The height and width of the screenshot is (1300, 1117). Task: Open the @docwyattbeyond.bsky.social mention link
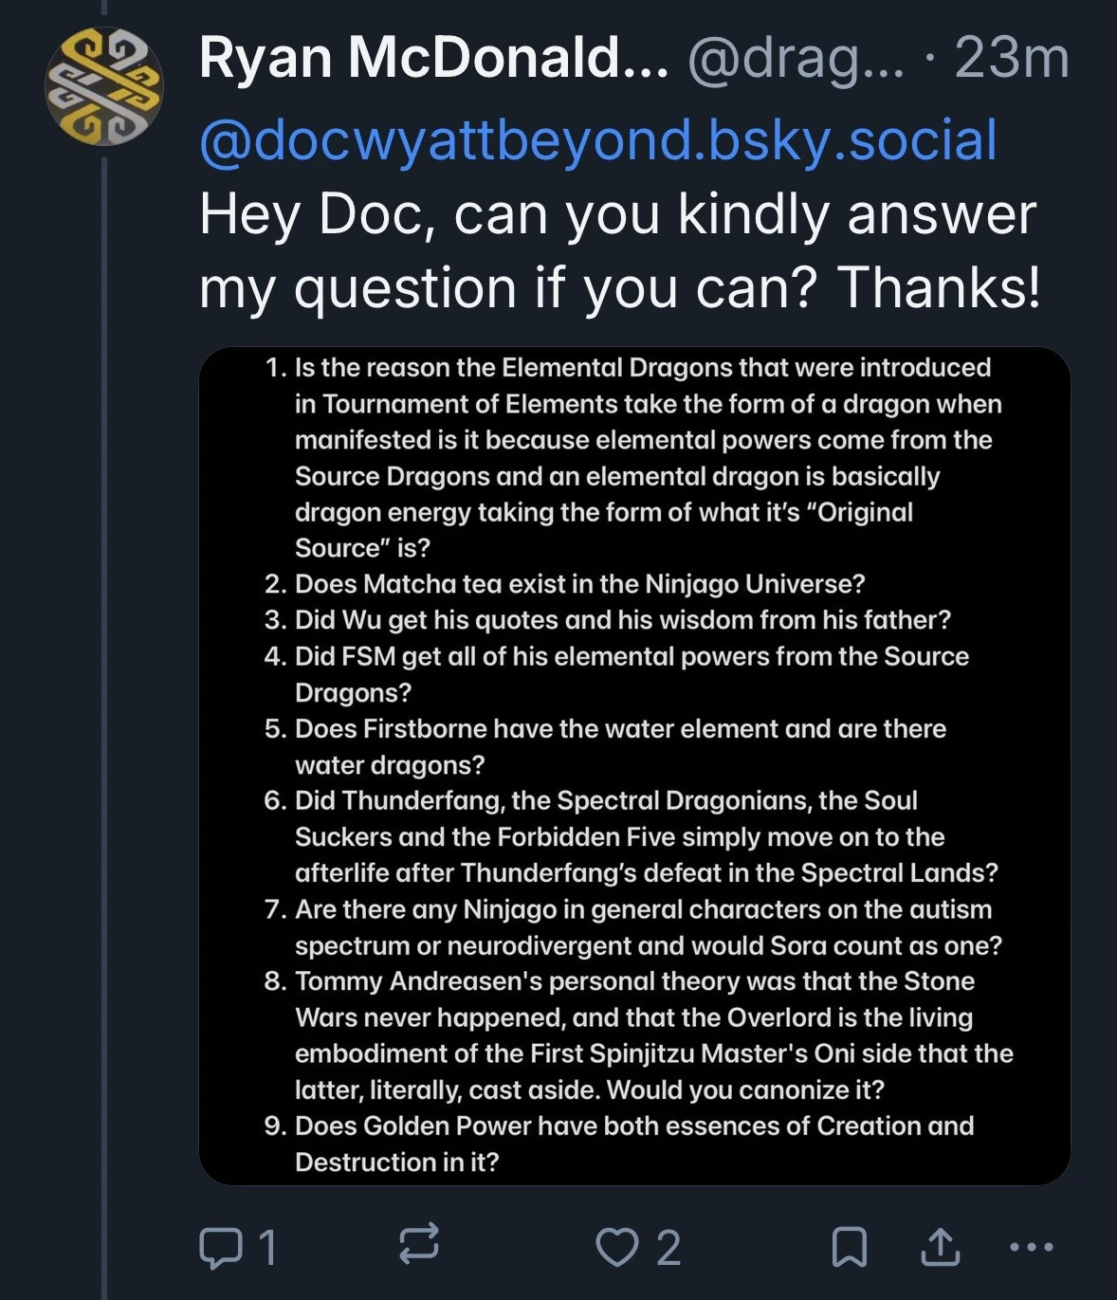tap(595, 140)
